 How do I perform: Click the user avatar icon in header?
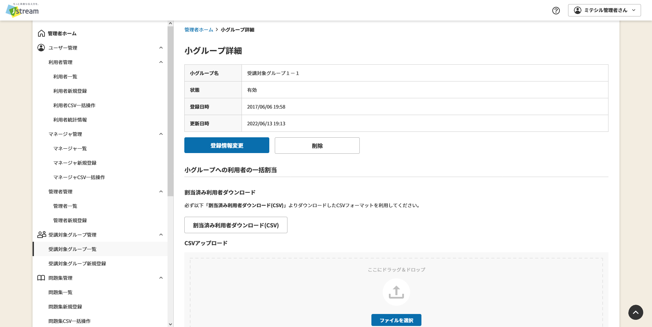click(578, 10)
